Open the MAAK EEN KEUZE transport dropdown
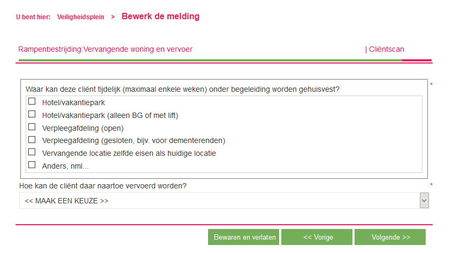This screenshot has width=469, height=253. click(x=219, y=201)
